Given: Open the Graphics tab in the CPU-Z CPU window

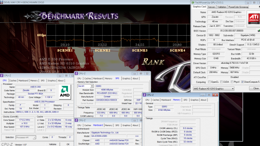Looking at the screenshot, I should coord(52,81).
